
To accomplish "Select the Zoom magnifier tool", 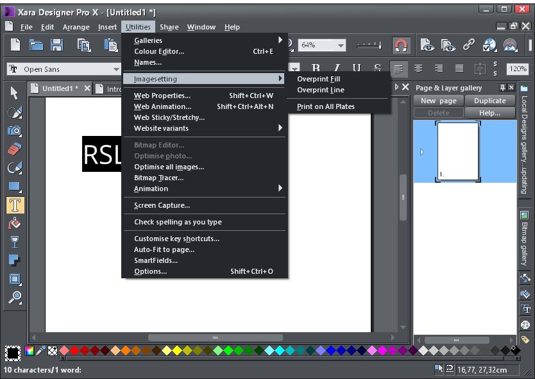I will [14, 298].
